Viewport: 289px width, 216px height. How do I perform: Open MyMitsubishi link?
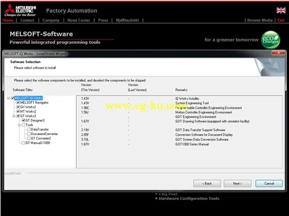128,20
